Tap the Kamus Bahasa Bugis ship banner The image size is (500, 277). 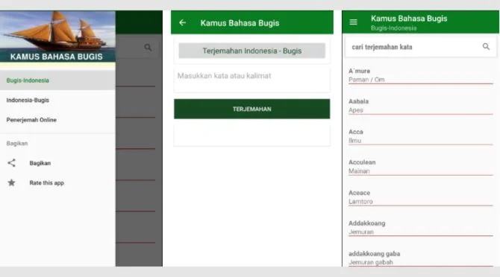pos(57,36)
